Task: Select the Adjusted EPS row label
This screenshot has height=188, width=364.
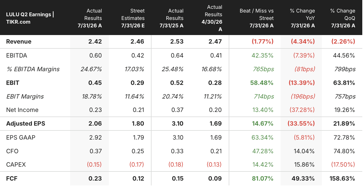Action: click(26, 124)
